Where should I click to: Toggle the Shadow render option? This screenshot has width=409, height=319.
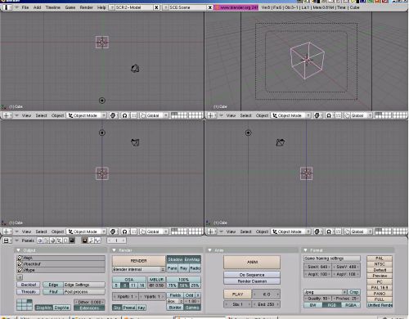(x=175, y=259)
